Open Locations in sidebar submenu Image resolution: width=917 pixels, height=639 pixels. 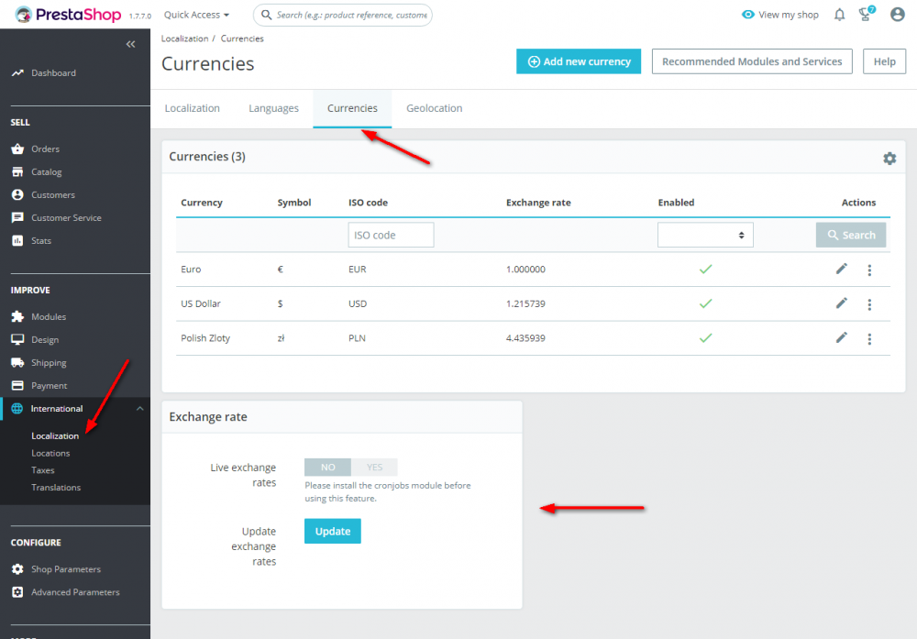50,453
